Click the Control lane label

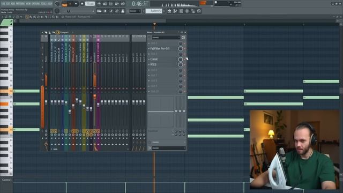(6, 180)
